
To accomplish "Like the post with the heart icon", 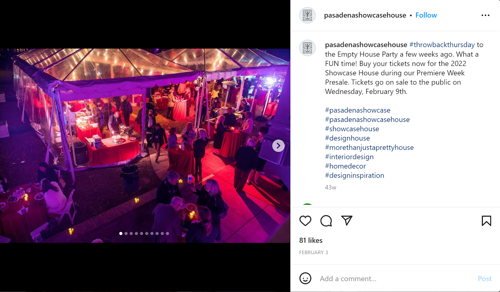I will [305, 221].
